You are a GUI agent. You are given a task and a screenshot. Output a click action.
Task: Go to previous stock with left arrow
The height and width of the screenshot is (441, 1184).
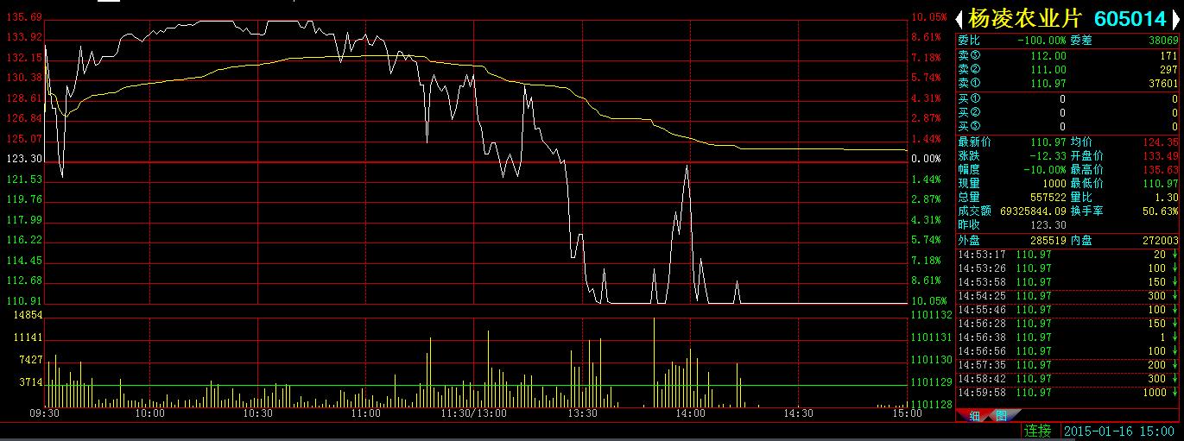click(x=959, y=17)
